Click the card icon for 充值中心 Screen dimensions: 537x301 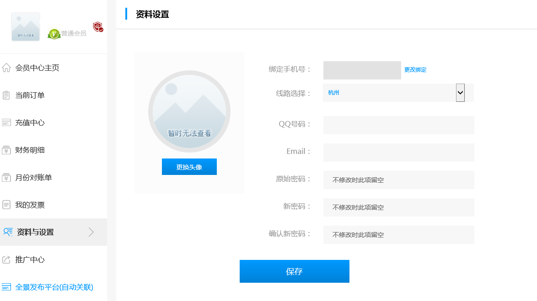(x=6, y=123)
